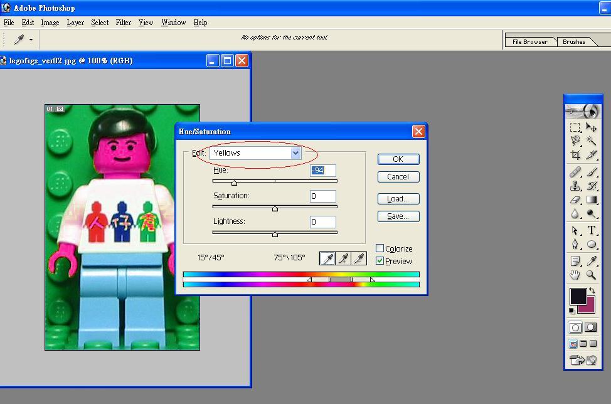Viewport: 611px width, 404px height.
Task: Choose the Subtract from Sample eyedropper
Action: point(359,258)
